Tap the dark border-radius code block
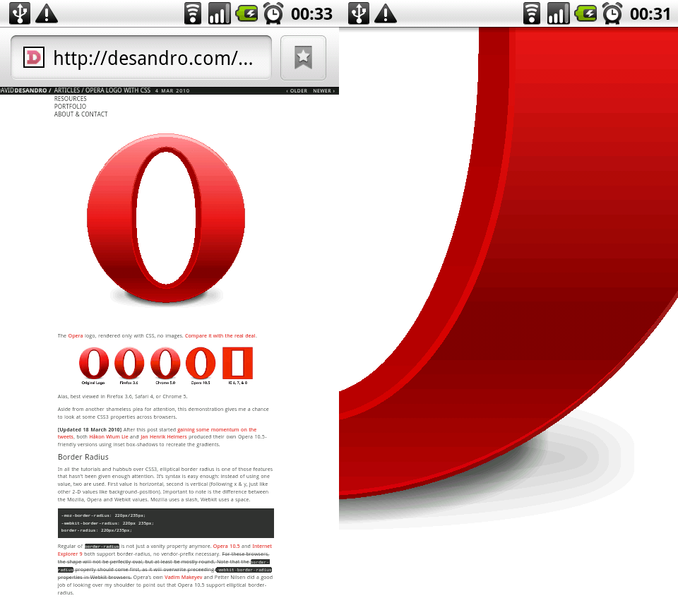Screen dimensions: 678x603 tap(165, 523)
